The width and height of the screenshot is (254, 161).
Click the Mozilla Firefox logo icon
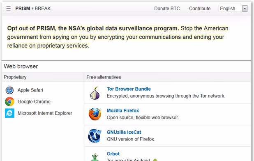tap(95, 114)
